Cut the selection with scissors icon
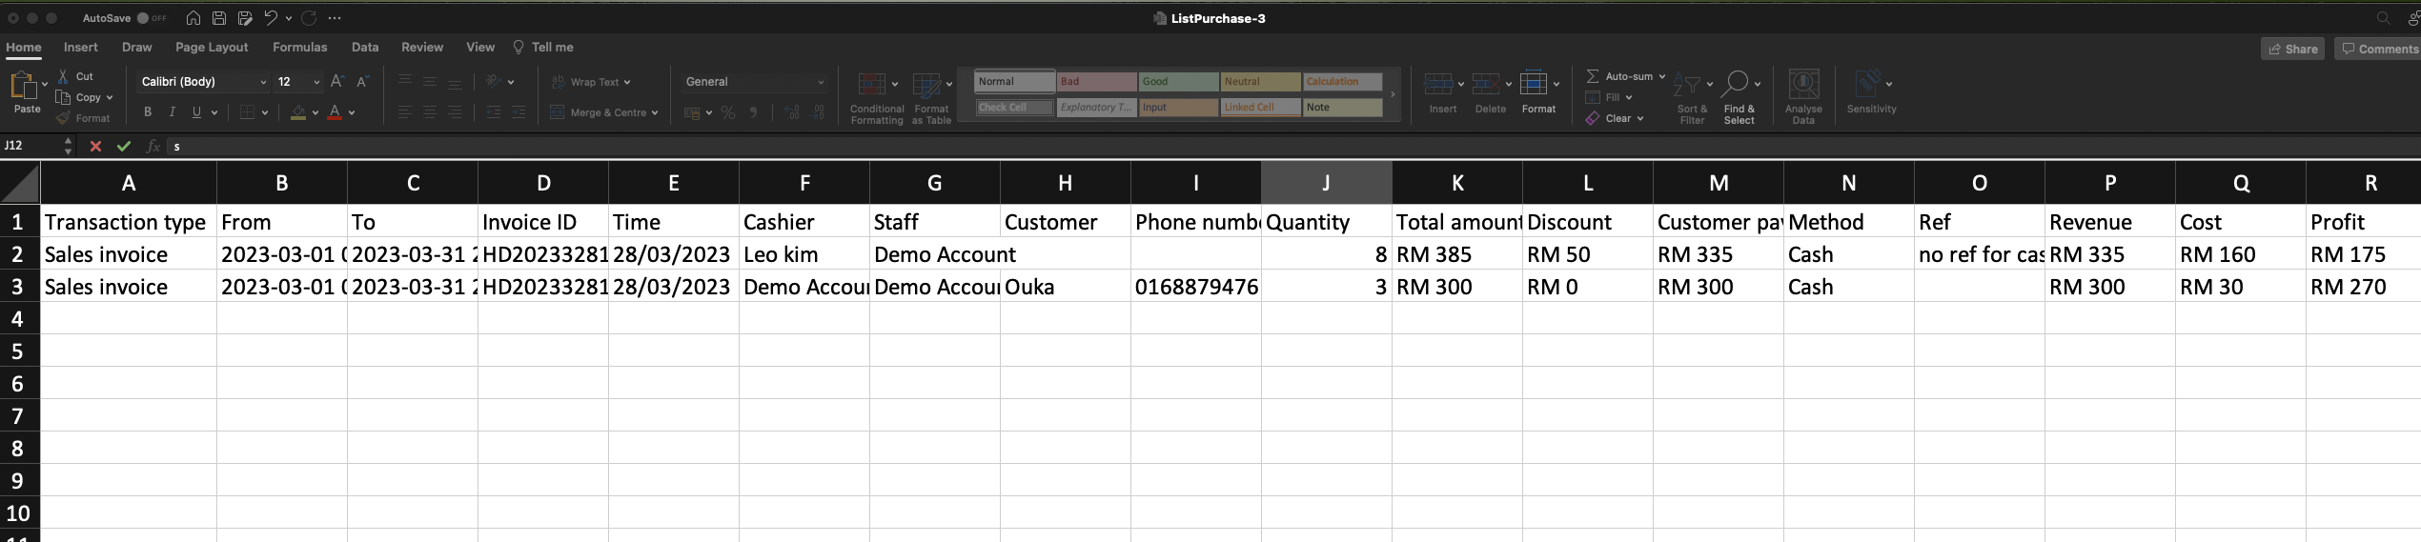The height and width of the screenshot is (542, 2421). 63,76
